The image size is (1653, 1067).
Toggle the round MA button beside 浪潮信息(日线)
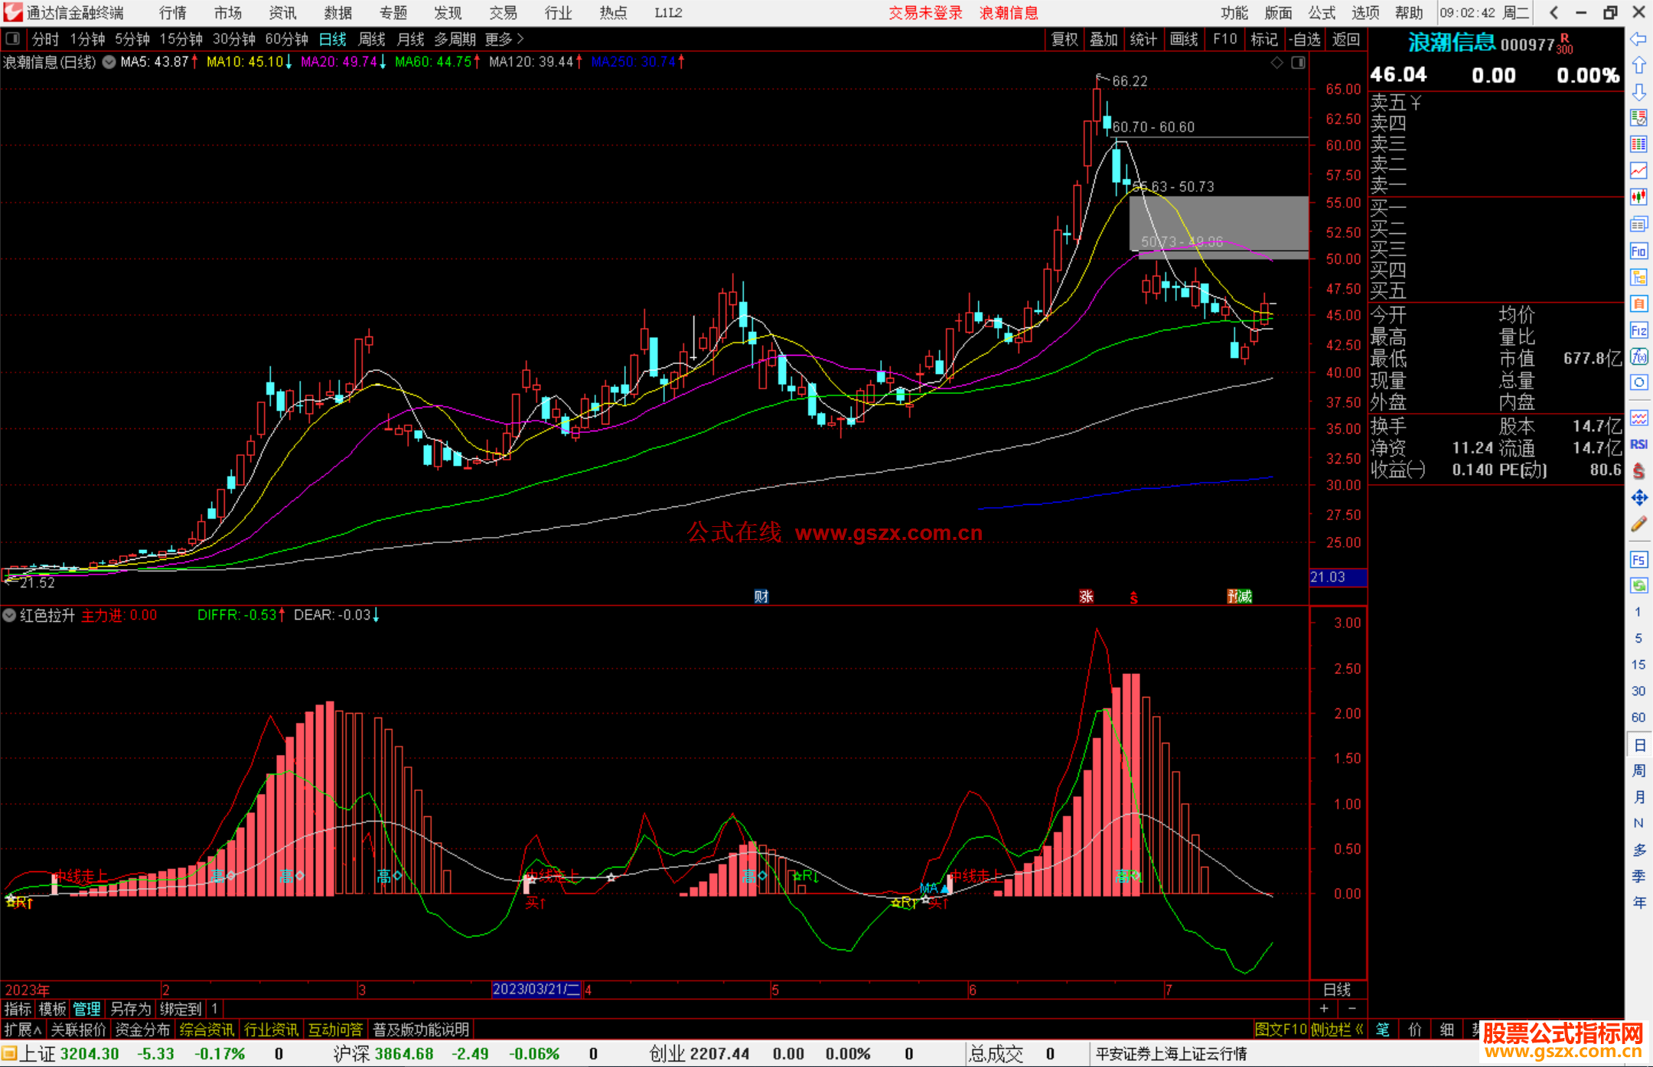click(109, 62)
